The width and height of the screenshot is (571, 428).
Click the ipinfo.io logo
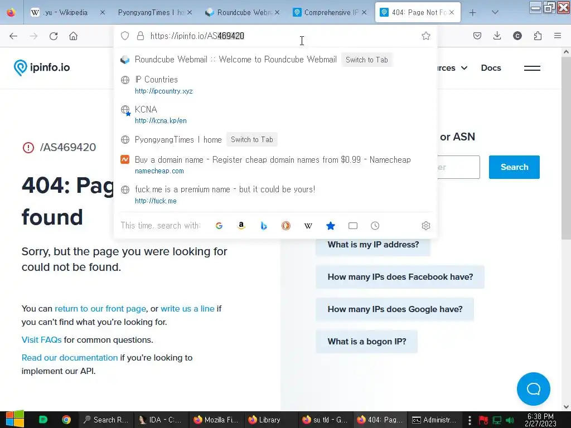tap(41, 67)
